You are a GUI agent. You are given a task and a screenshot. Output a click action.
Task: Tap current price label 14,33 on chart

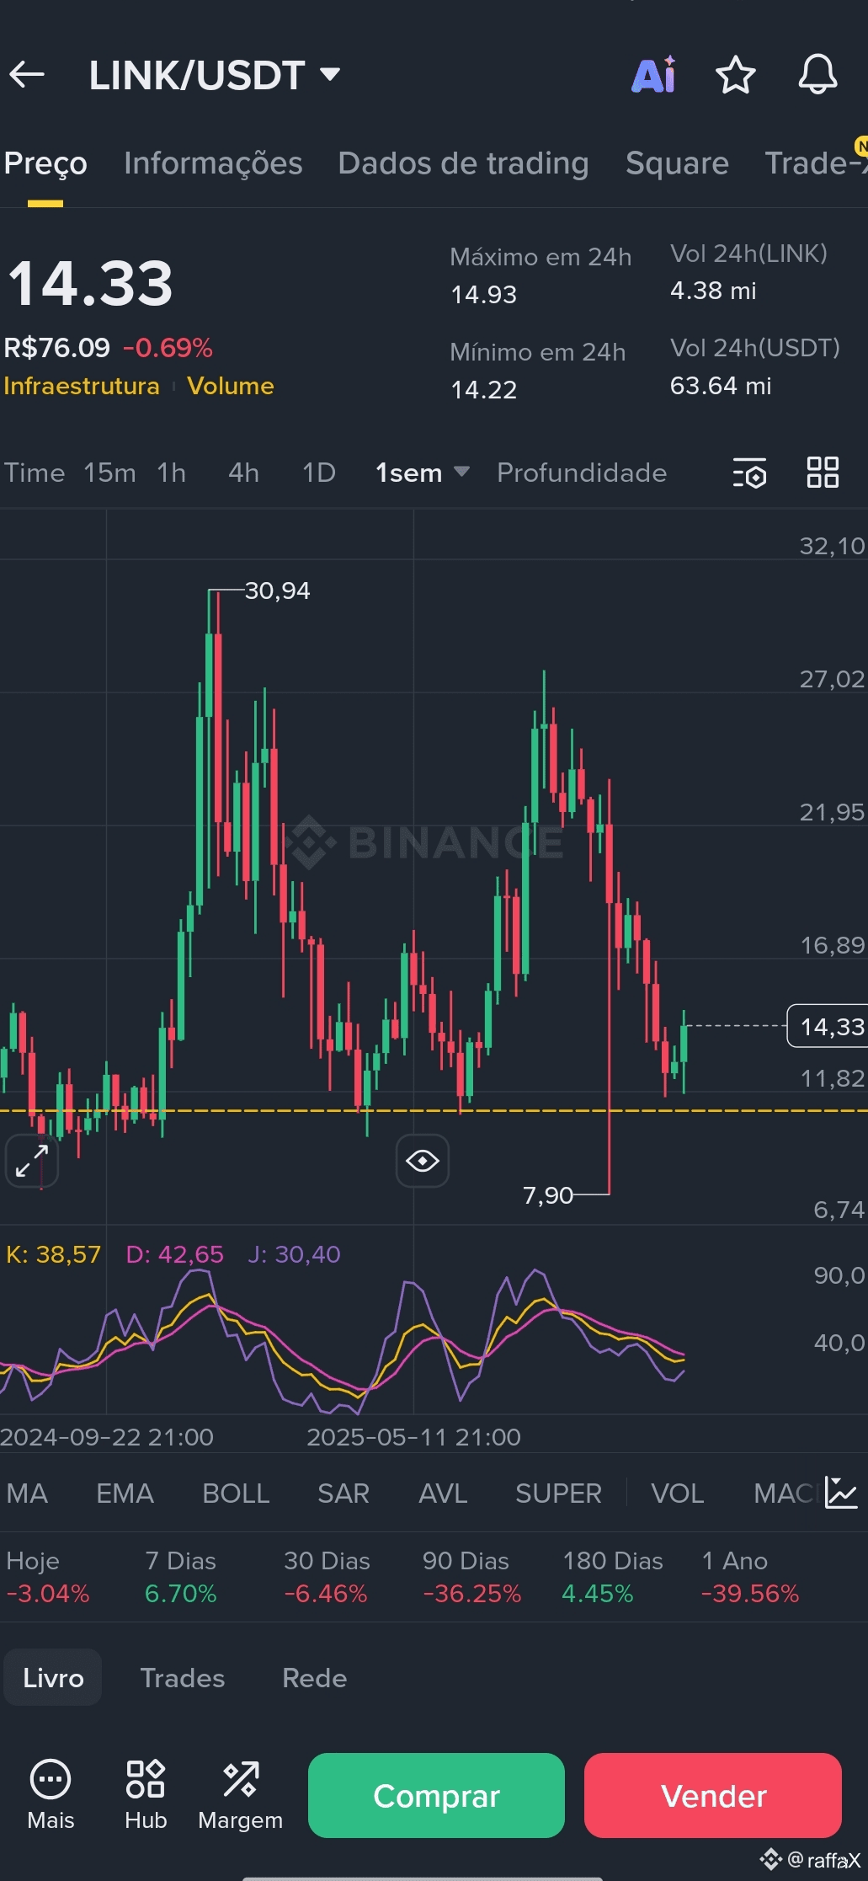pyautogui.click(x=828, y=1026)
